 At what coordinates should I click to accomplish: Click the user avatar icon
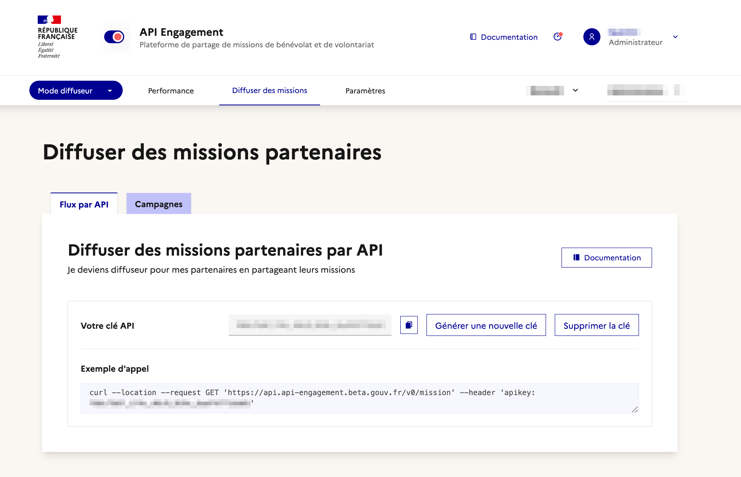click(x=591, y=37)
